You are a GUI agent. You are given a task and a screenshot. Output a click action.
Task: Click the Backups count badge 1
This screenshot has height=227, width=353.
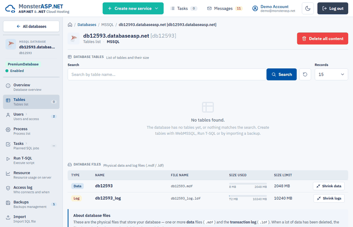[x=54, y=204]
